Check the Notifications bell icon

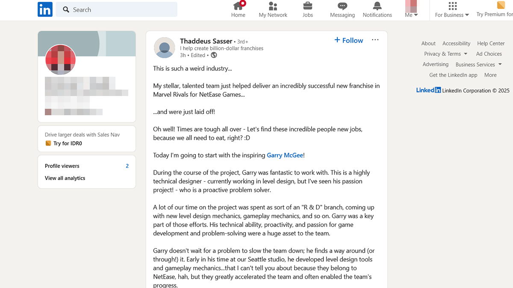click(377, 6)
